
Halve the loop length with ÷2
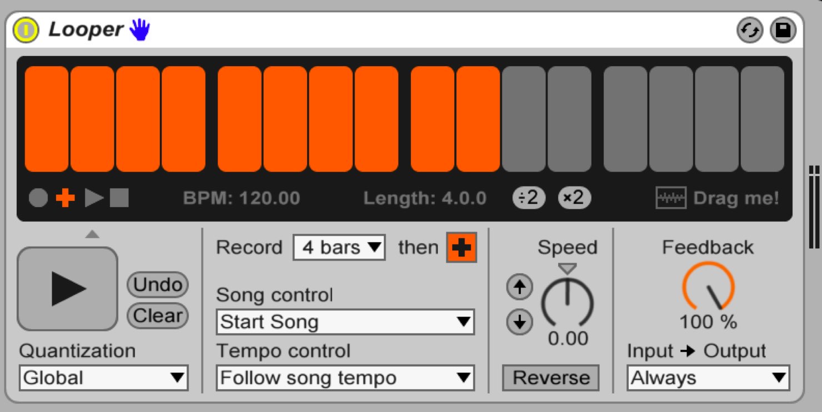(529, 198)
